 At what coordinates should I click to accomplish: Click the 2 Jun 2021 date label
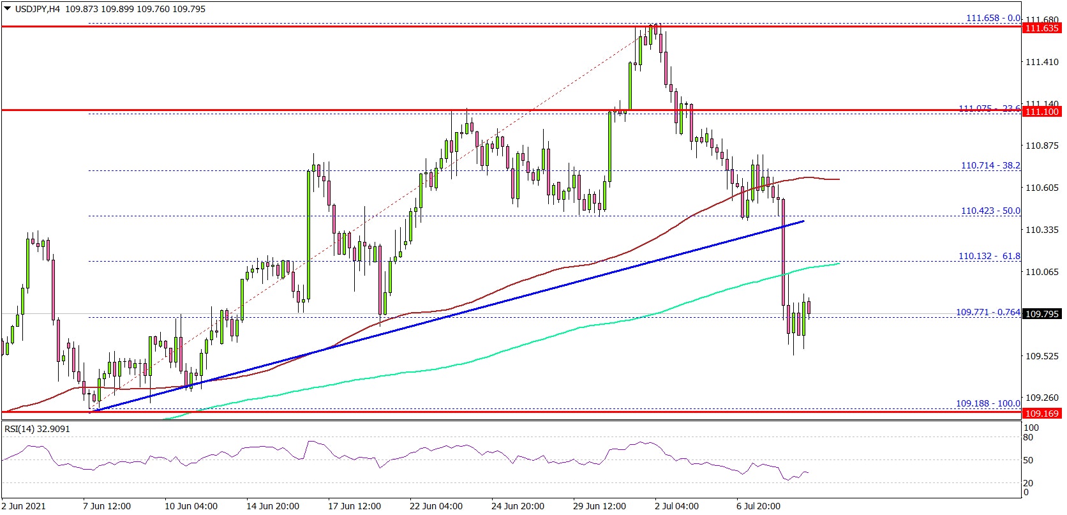coord(24,506)
